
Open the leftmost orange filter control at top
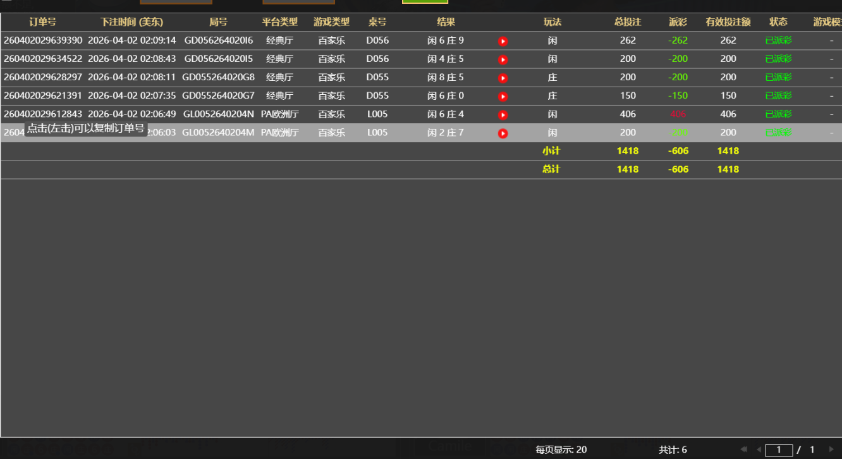[x=176, y=3]
